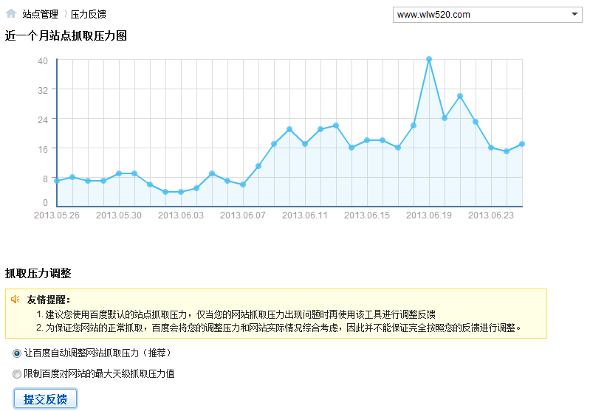Select 让百度自动调整网站抓取压力 radio option
Screen dimensions: 590x411
pos(17,353)
